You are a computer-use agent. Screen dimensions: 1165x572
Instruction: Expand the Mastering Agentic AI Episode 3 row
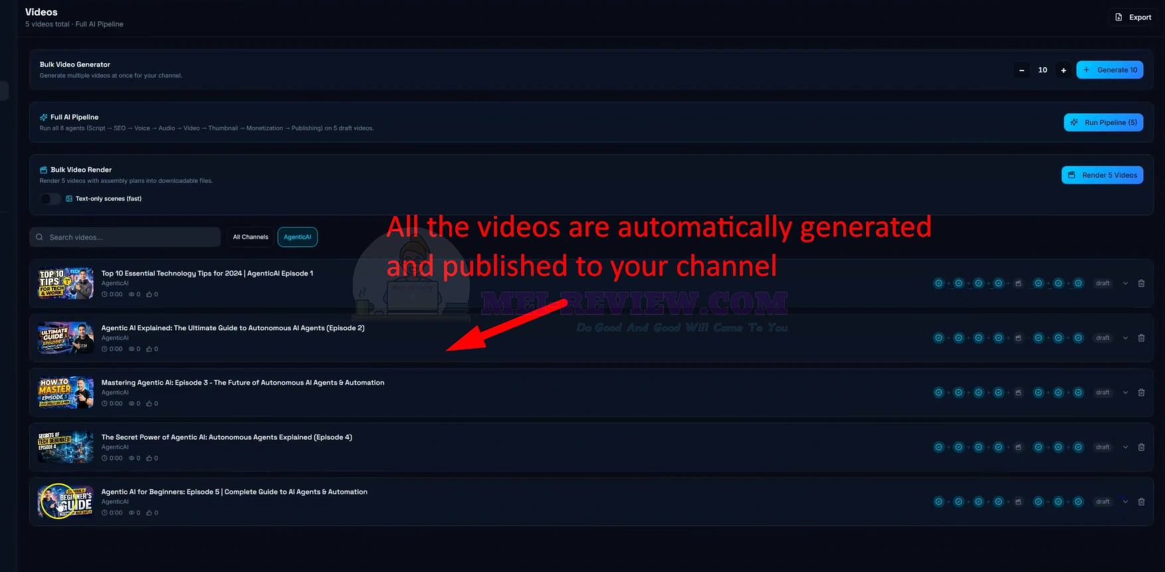point(1125,393)
